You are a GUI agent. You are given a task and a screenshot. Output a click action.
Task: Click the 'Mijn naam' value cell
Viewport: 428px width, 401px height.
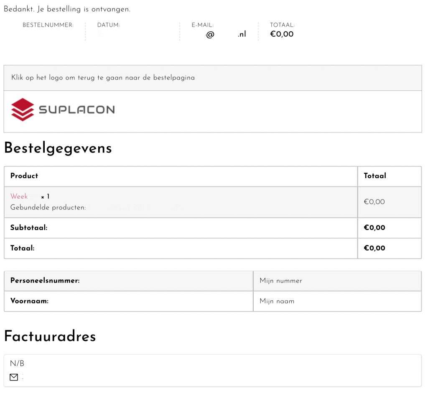point(277,301)
